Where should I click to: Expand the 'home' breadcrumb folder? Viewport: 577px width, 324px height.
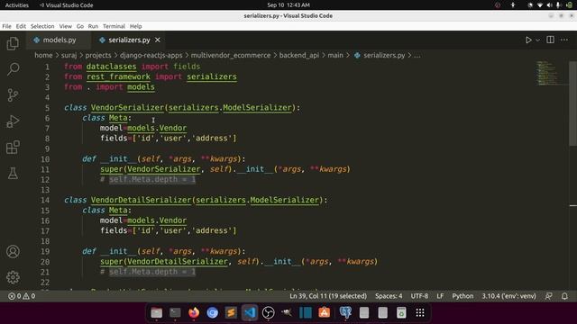point(43,56)
